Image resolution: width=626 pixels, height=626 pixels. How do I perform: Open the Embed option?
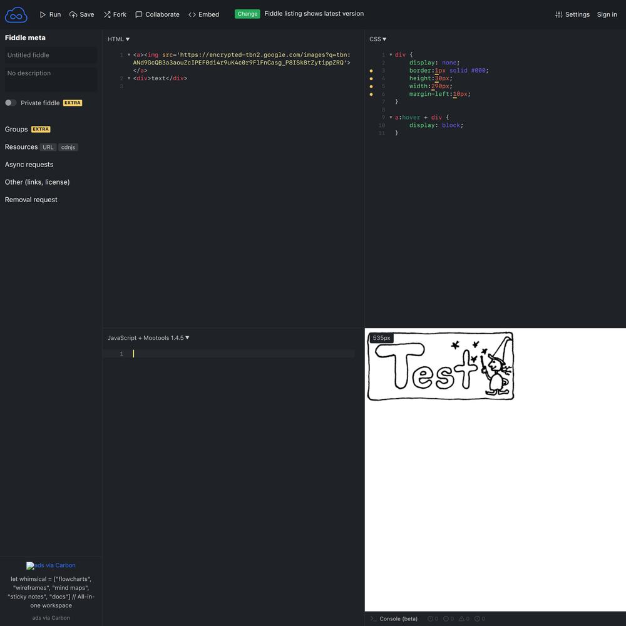pos(203,14)
